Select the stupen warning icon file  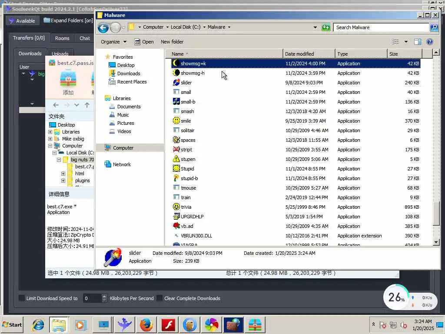pyautogui.click(x=176, y=159)
